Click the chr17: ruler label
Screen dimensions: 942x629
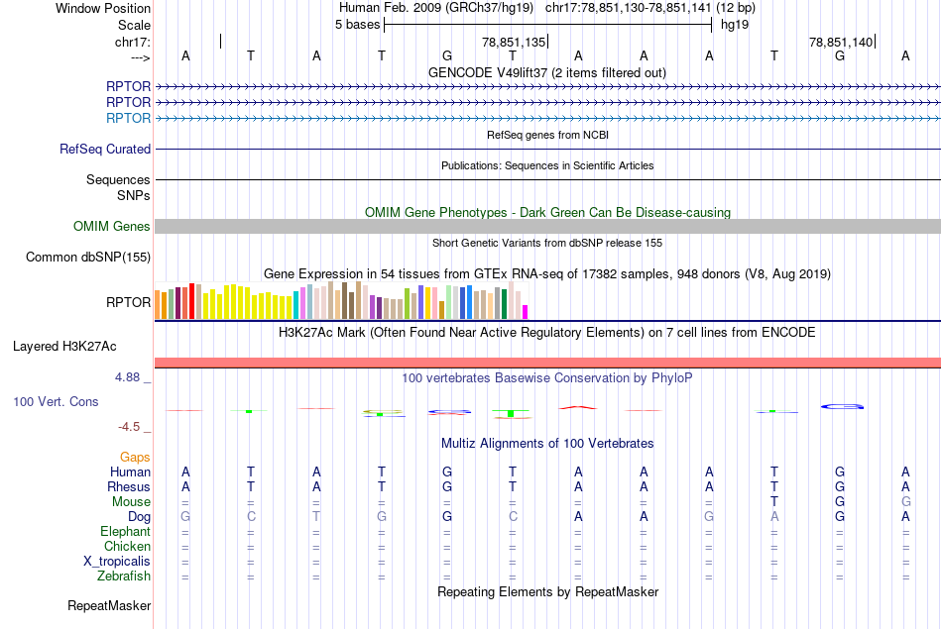(133, 42)
